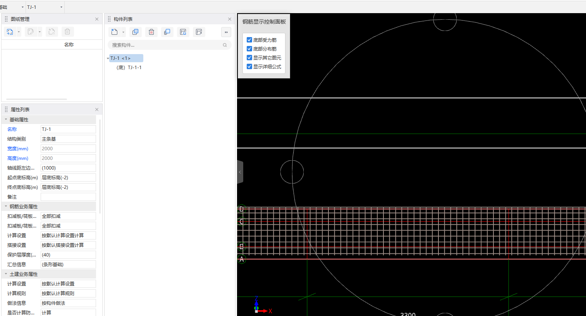586x316 pixels.
Task: Click the inter-layer copy icon in 构件列表
Action: pyautogui.click(x=167, y=32)
